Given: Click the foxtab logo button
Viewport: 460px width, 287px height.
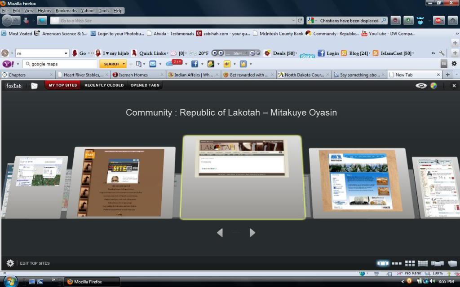Looking at the screenshot, I should [x=14, y=86].
